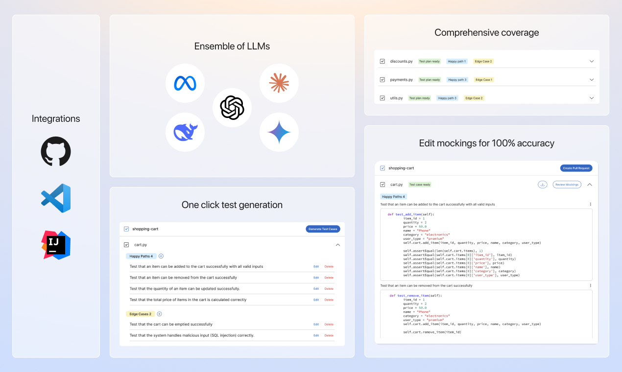Screen dimensions: 622x372
Task: Toggle shopping-cart checkbox beside Create Pull Request
Action: click(x=383, y=168)
